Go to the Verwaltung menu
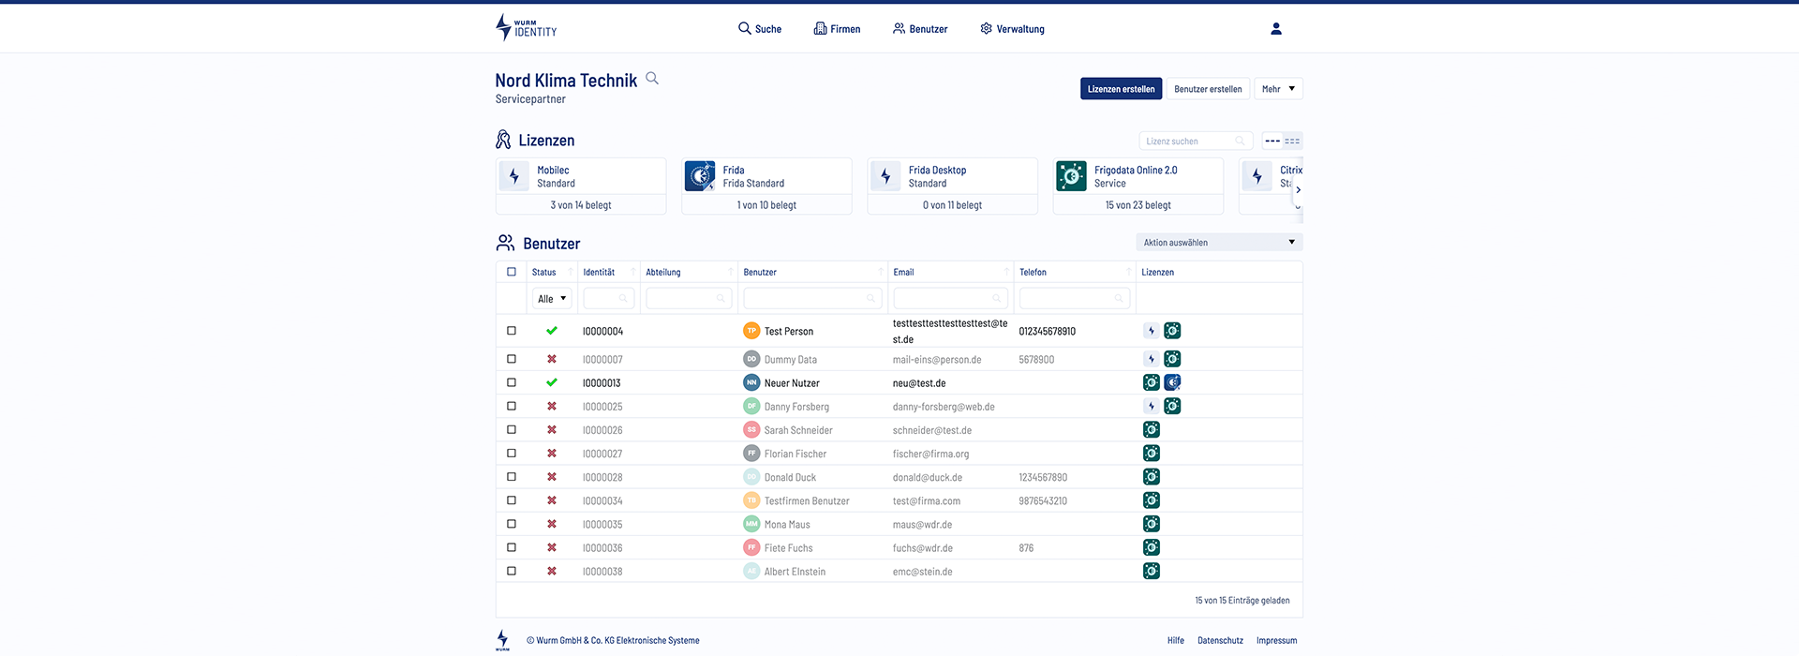The width and height of the screenshot is (1799, 656). point(1012,29)
